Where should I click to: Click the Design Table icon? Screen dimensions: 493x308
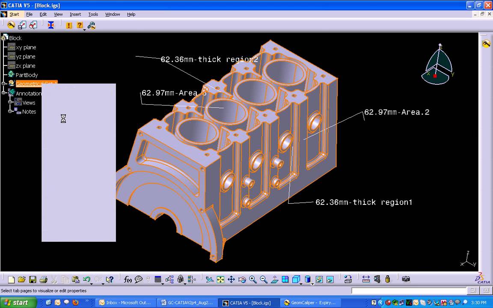[x=158, y=279]
